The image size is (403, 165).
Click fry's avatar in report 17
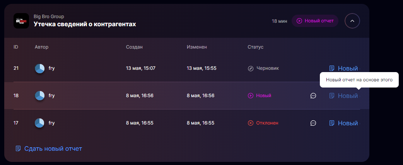pos(40,123)
